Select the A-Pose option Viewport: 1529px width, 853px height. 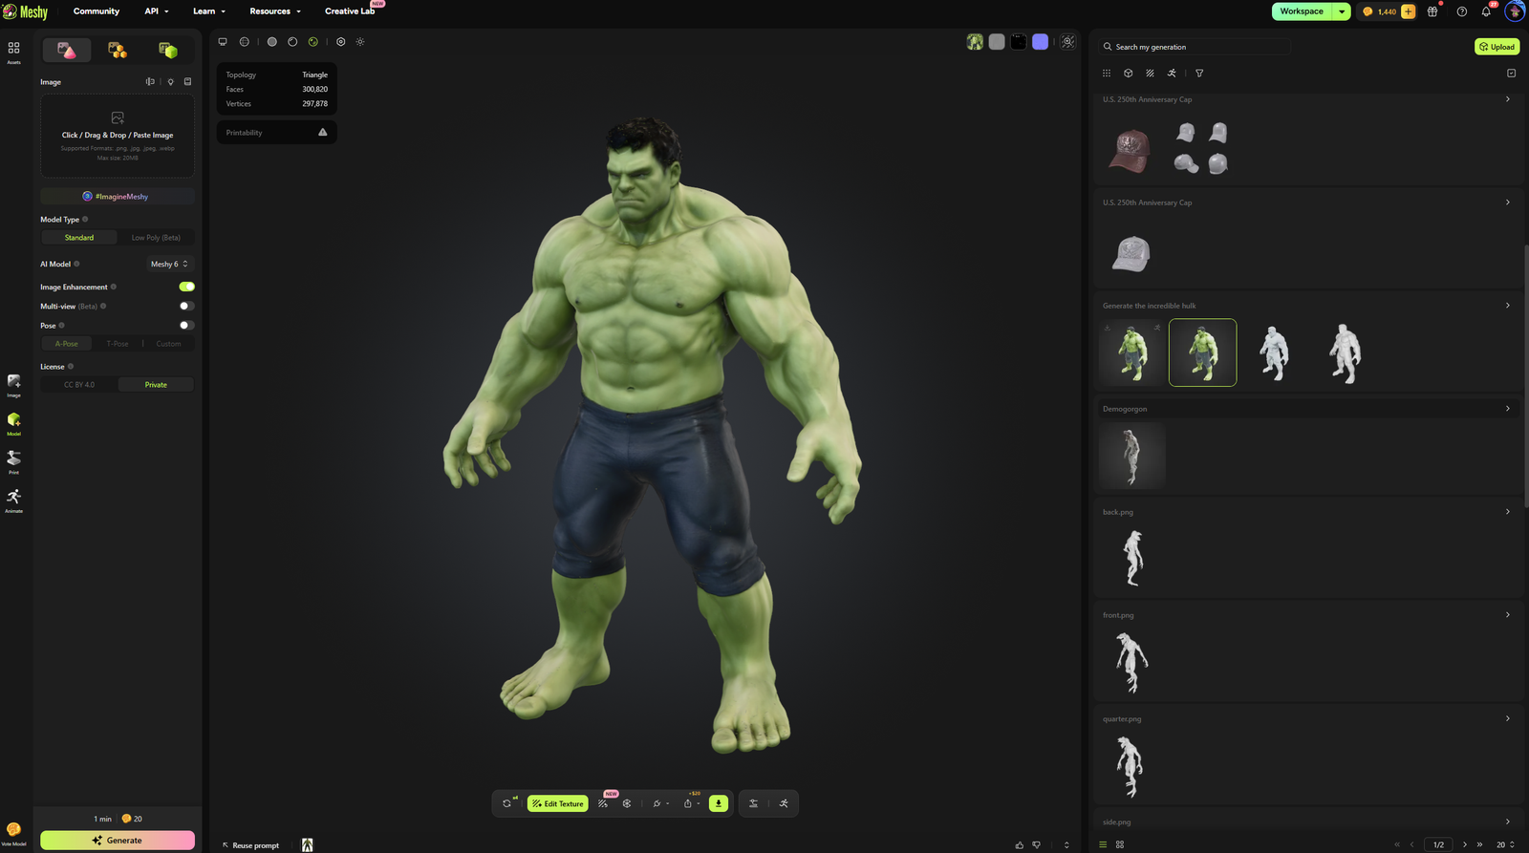point(67,343)
